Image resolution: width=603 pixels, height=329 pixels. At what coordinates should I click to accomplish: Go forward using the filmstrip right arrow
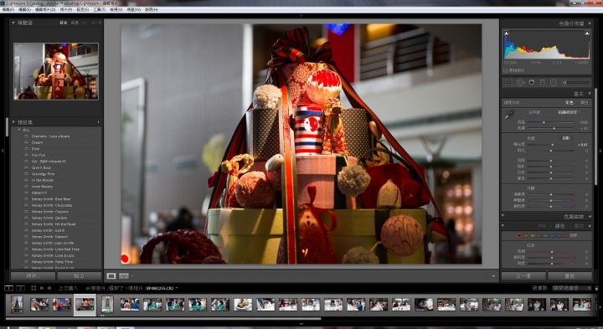49,288
